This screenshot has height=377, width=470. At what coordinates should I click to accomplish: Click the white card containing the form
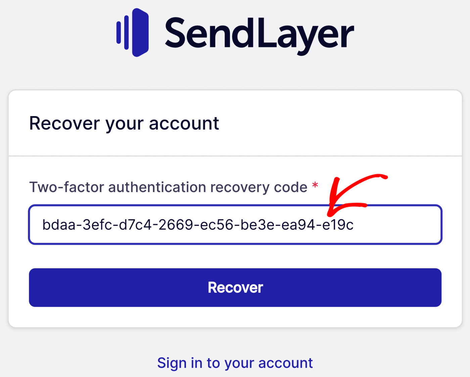pos(235,319)
